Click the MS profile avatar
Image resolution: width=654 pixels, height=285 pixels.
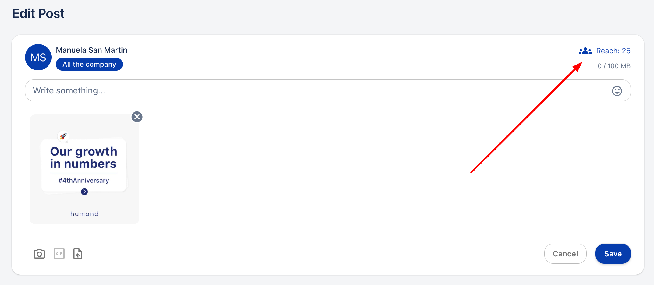click(38, 57)
